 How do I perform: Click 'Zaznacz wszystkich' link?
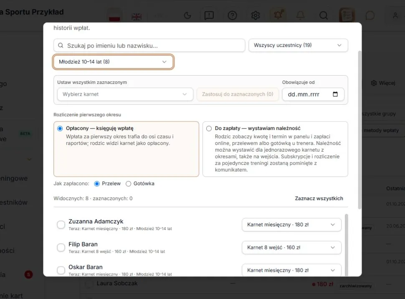coord(319,198)
